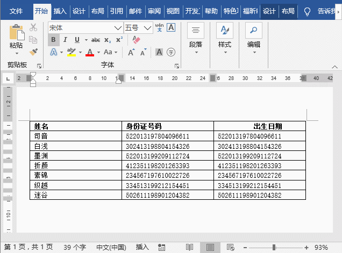Click the zoom slider handle
Screen dimensions: 342x253
pos(274,248)
